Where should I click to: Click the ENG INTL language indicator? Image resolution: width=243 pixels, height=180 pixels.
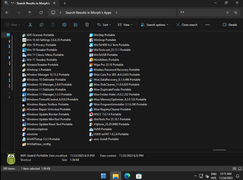(x=213, y=176)
